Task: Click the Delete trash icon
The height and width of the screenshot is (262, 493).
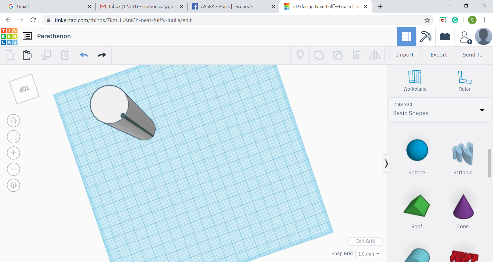Action: 64,55
